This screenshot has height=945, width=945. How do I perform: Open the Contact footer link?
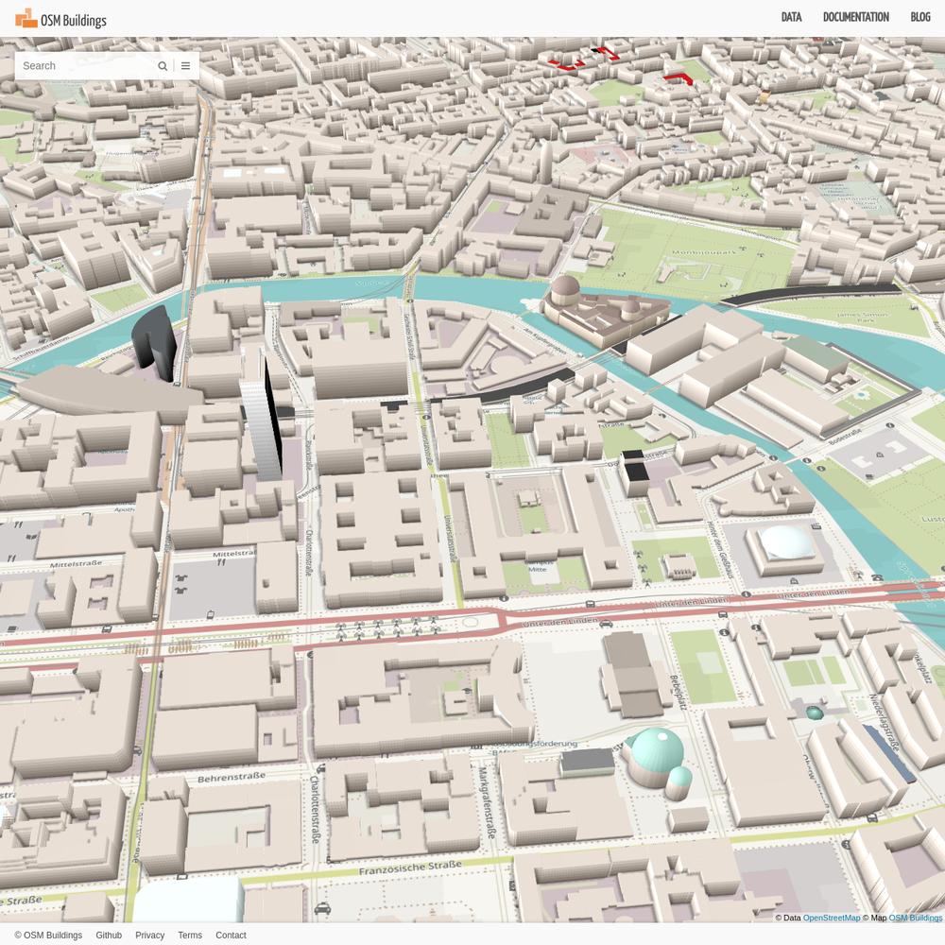[231, 936]
